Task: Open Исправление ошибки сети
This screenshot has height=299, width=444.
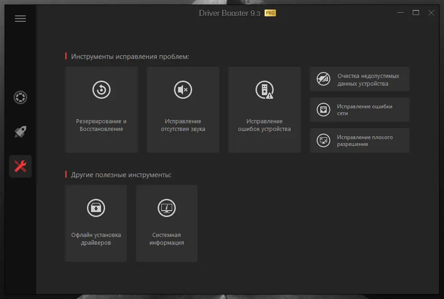Action: [360, 110]
